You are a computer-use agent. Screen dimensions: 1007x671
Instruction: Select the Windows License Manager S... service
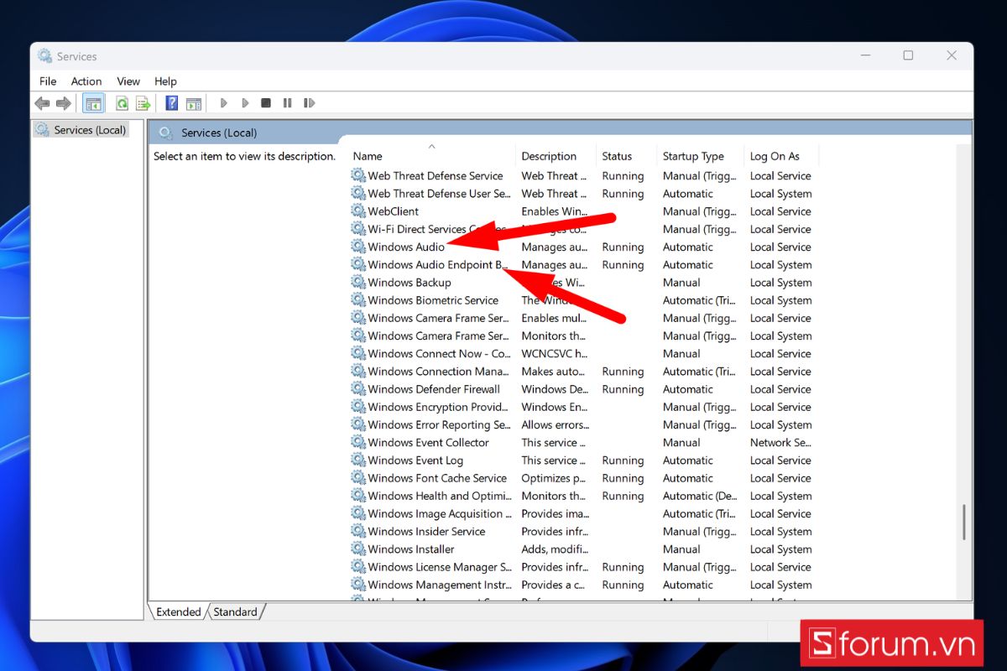coord(440,567)
